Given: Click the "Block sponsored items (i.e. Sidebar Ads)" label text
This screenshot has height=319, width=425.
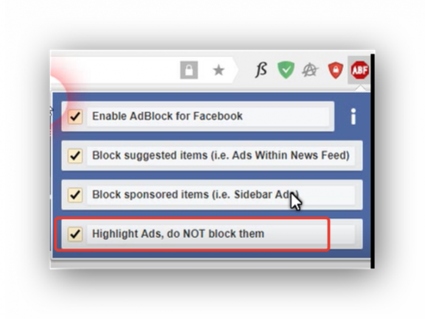Looking at the screenshot, I should [195, 194].
